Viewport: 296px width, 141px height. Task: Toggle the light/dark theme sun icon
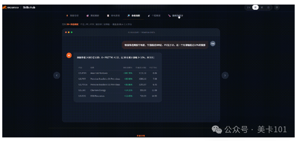[277, 7]
